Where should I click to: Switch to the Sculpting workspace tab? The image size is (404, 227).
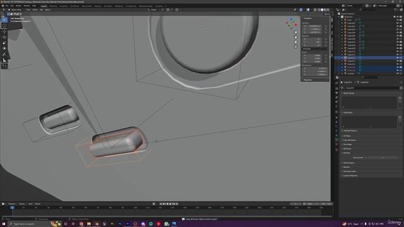click(63, 6)
